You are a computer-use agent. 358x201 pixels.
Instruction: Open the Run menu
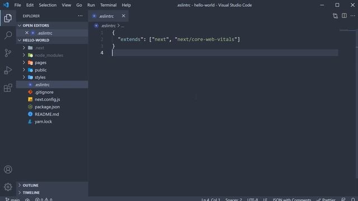[x=91, y=5]
